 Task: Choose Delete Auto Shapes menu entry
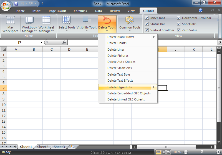click(128, 62)
